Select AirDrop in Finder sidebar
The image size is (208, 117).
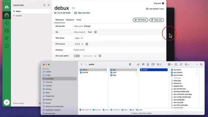(x=59, y=89)
